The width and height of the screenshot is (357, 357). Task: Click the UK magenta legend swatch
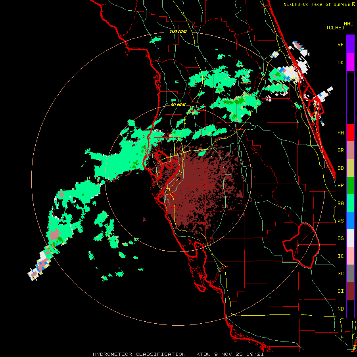[350, 62]
